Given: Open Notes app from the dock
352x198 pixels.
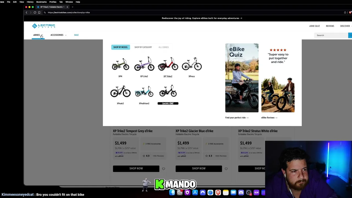Looking at the screenshot, I should [226, 193].
